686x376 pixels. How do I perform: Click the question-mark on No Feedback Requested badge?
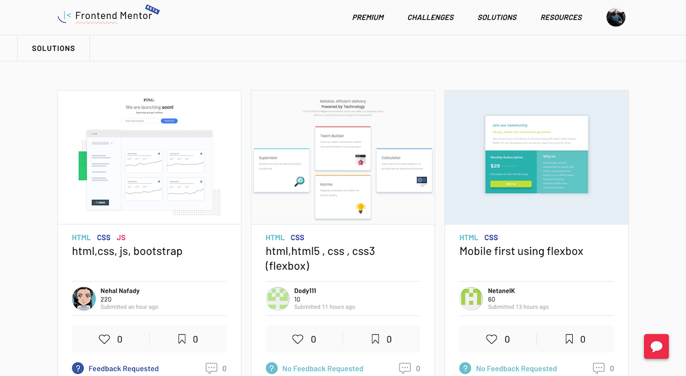click(272, 368)
